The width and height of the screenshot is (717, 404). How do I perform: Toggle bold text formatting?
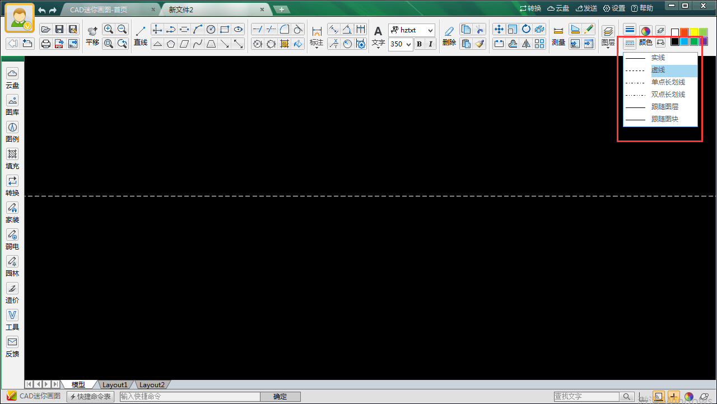click(x=419, y=44)
